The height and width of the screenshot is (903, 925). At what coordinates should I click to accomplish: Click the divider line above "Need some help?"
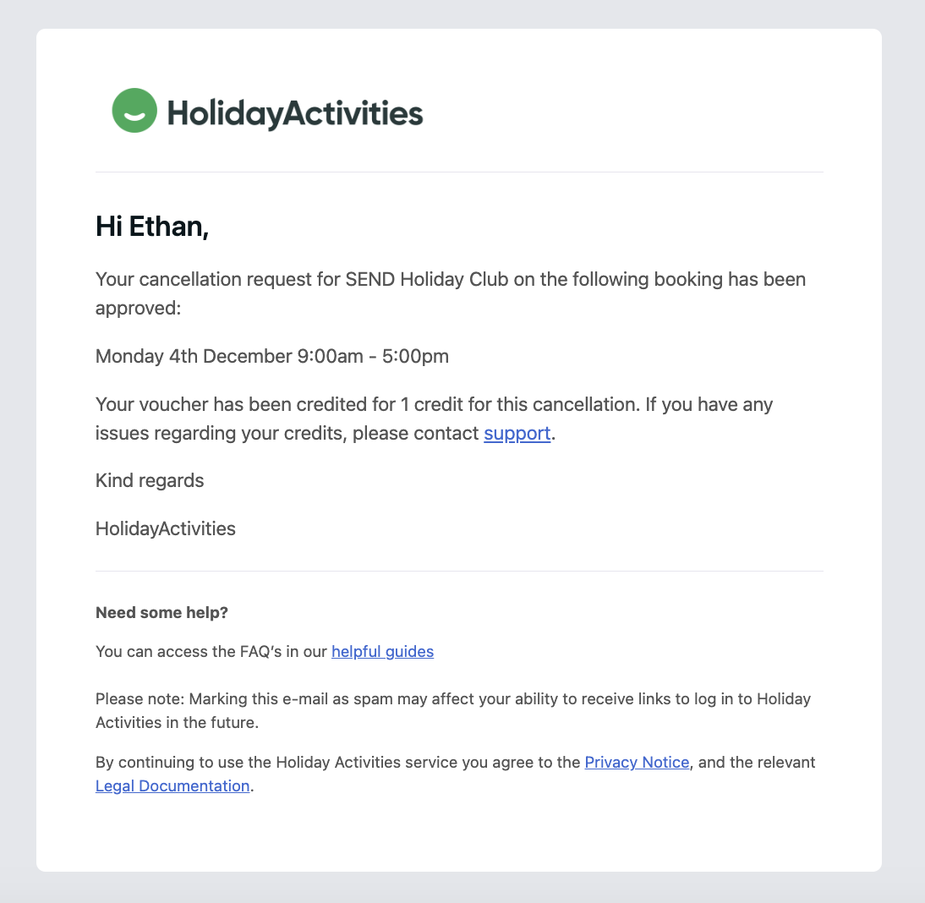pyautogui.click(x=459, y=572)
